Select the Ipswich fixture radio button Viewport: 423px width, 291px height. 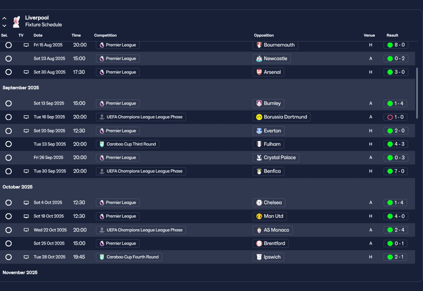[x=9, y=257]
